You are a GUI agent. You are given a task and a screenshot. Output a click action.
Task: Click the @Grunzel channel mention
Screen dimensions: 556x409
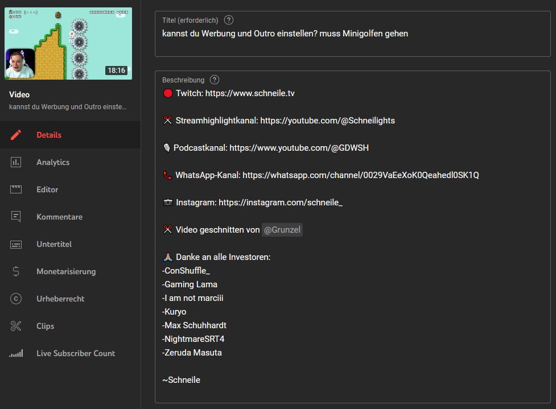coord(282,230)
